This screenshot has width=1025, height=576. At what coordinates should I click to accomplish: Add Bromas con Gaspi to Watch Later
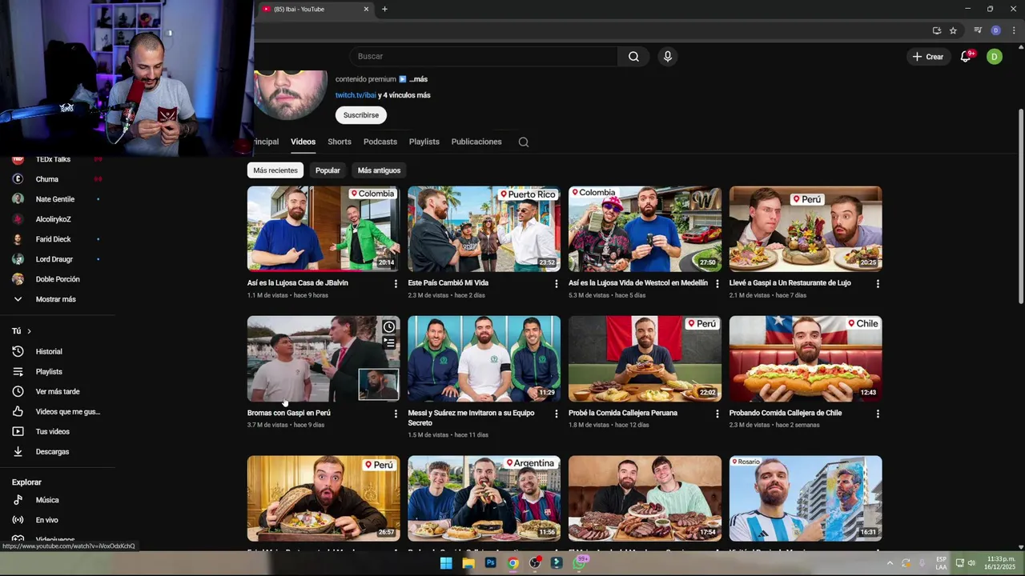click(x=388, y=326)
